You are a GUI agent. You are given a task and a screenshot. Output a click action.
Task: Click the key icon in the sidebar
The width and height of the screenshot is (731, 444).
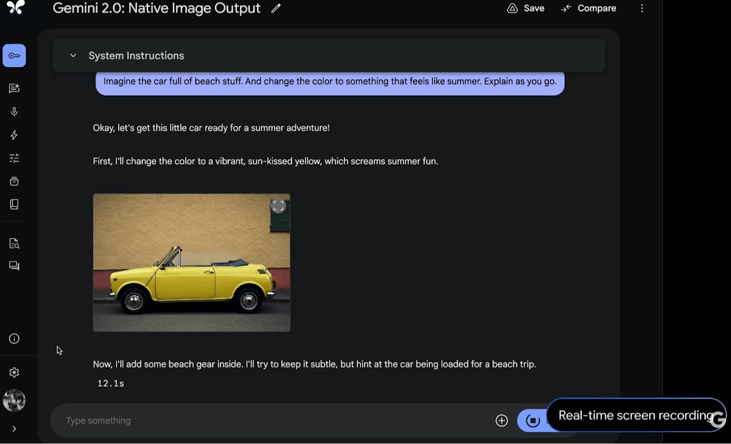14,56
